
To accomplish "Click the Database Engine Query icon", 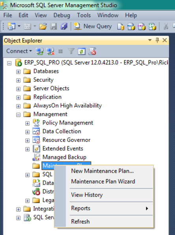I will (121, 26).
